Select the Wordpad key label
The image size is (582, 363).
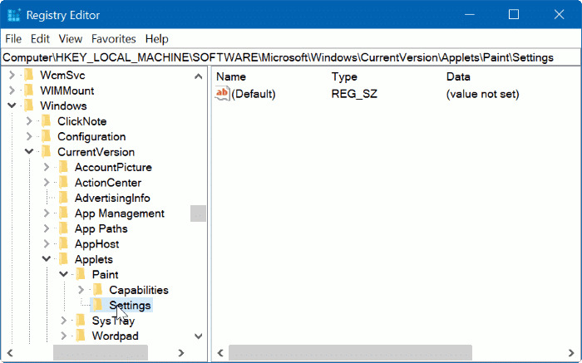pos(115,336)
